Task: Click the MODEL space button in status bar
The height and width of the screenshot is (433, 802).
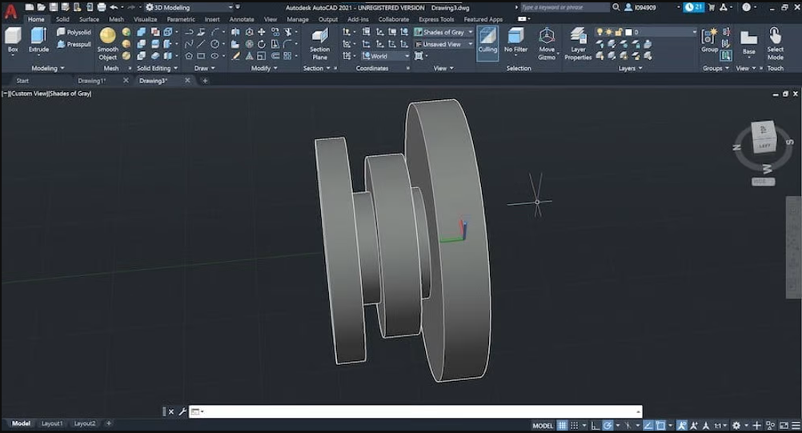Action: pos(543,425)
